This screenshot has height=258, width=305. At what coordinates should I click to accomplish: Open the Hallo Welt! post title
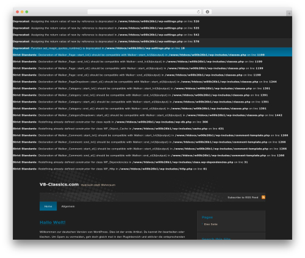tap(52, 223)
